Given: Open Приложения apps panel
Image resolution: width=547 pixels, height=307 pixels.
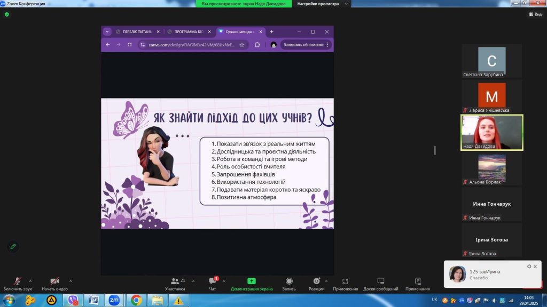Looking at the screenshot, I should point(346,284).
